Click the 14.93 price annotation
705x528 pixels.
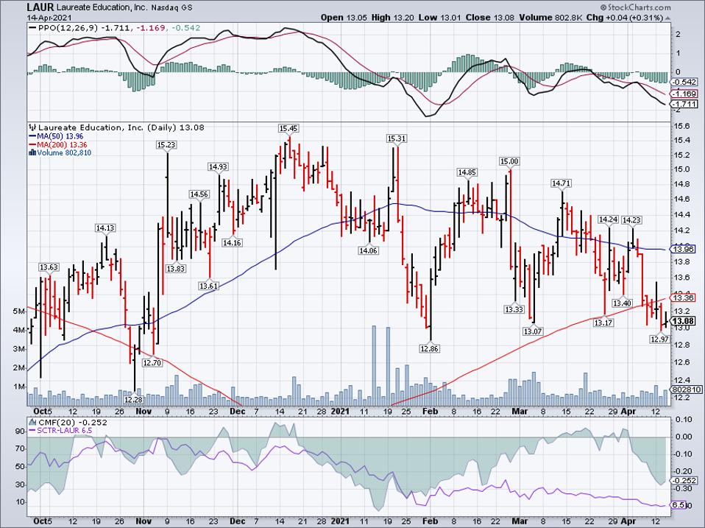(218, 167)
